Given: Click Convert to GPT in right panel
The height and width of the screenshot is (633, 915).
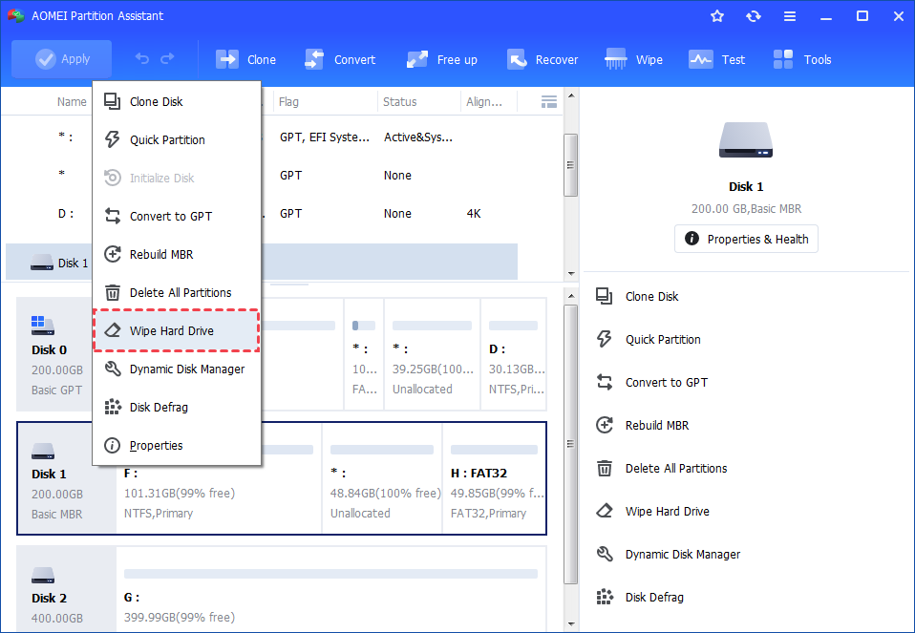Looking at the screenshot, I should [x=651, y=383].
